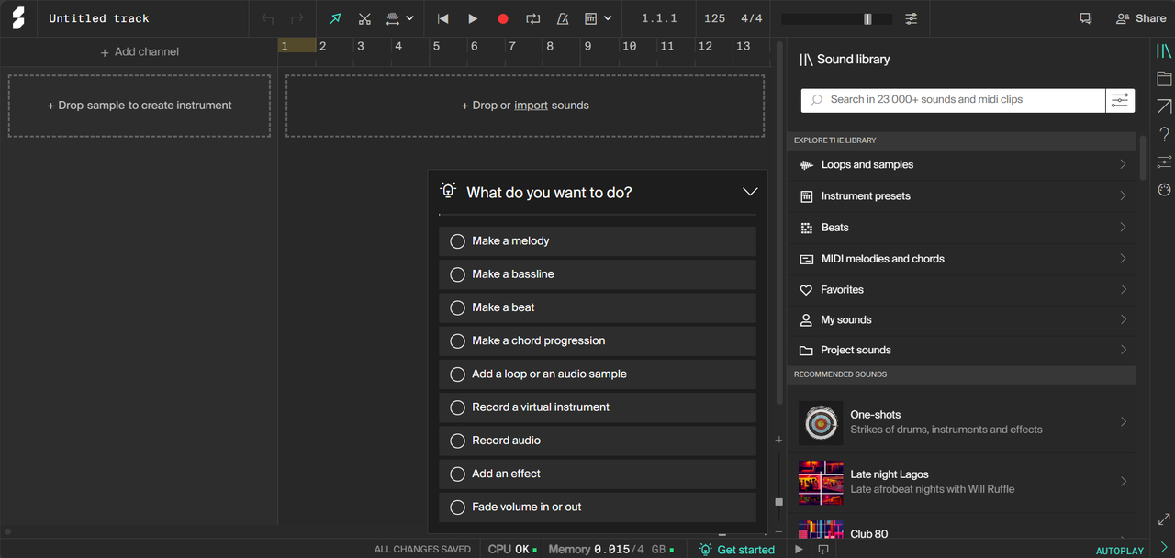
Task: Open the comments chat icon
Action: [1086, 18]
